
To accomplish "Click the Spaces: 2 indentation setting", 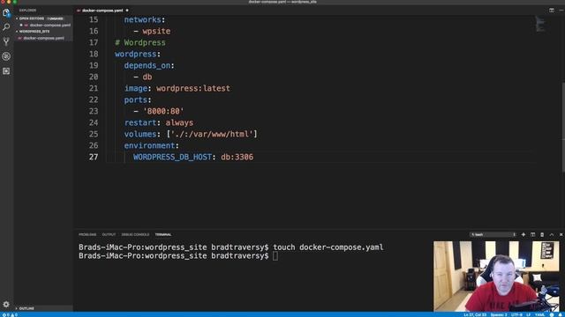I will coord(499,315).
